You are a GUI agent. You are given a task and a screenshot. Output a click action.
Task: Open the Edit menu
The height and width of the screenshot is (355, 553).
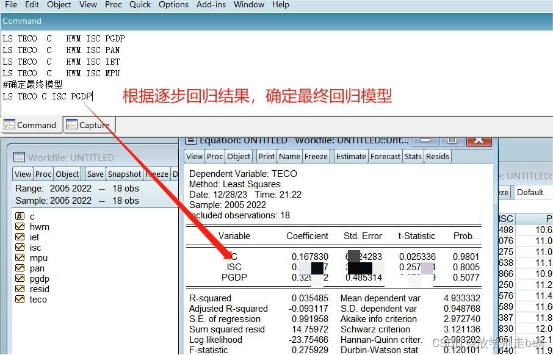pos(32,5)
